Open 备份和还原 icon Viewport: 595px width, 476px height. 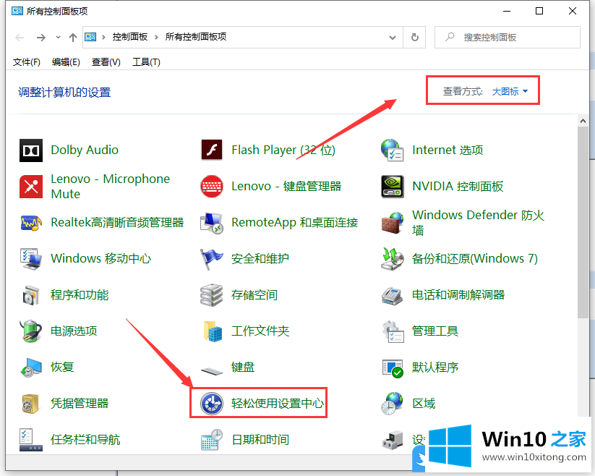(x=392, y=259)
